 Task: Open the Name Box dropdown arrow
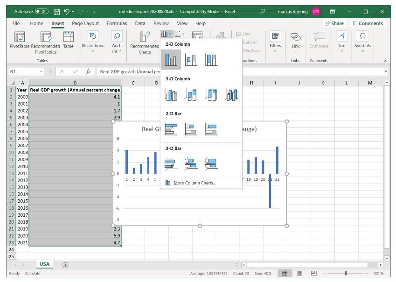click(x=42, y=71)
